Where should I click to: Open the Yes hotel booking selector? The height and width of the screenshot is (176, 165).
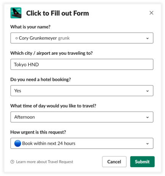click(x=82, y=91)
